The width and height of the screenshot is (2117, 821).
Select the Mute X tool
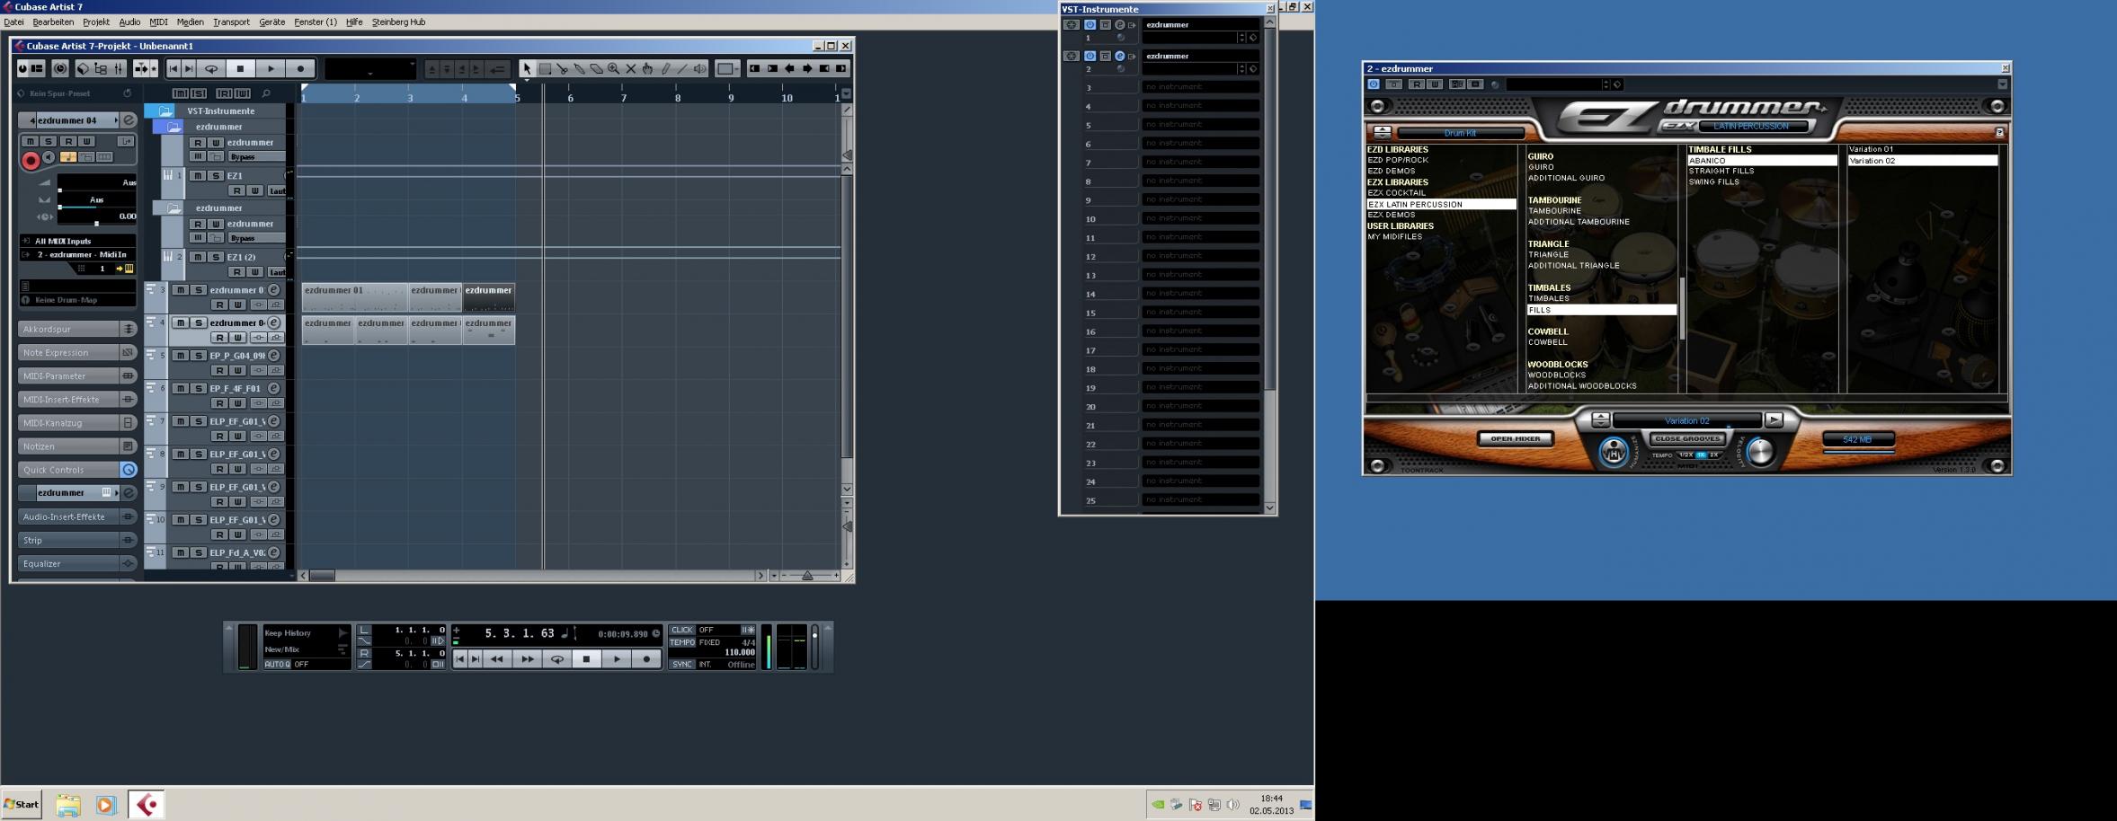[x=630, y=69]
